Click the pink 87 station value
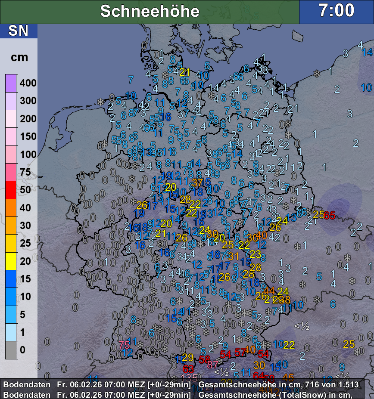 213,365
